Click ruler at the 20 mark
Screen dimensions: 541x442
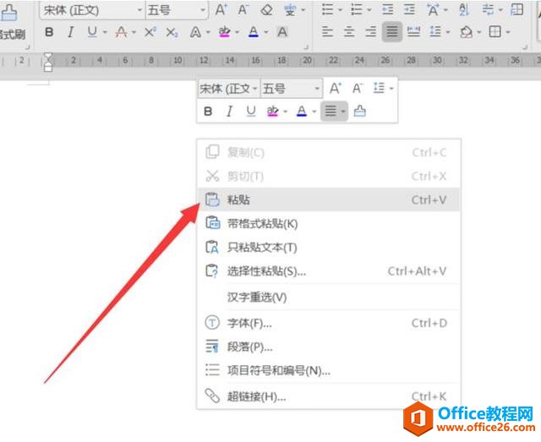pyautogui.click(x=307, y=60)
